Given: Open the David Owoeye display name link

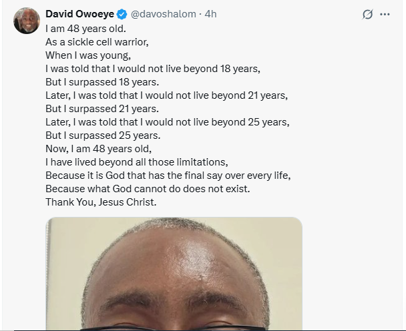Looking at the screenshot, I should pyautogui.click(x=80, y=14).
